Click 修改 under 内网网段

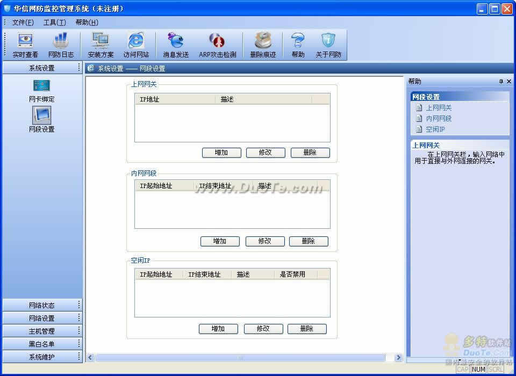(x=265, y=241)
